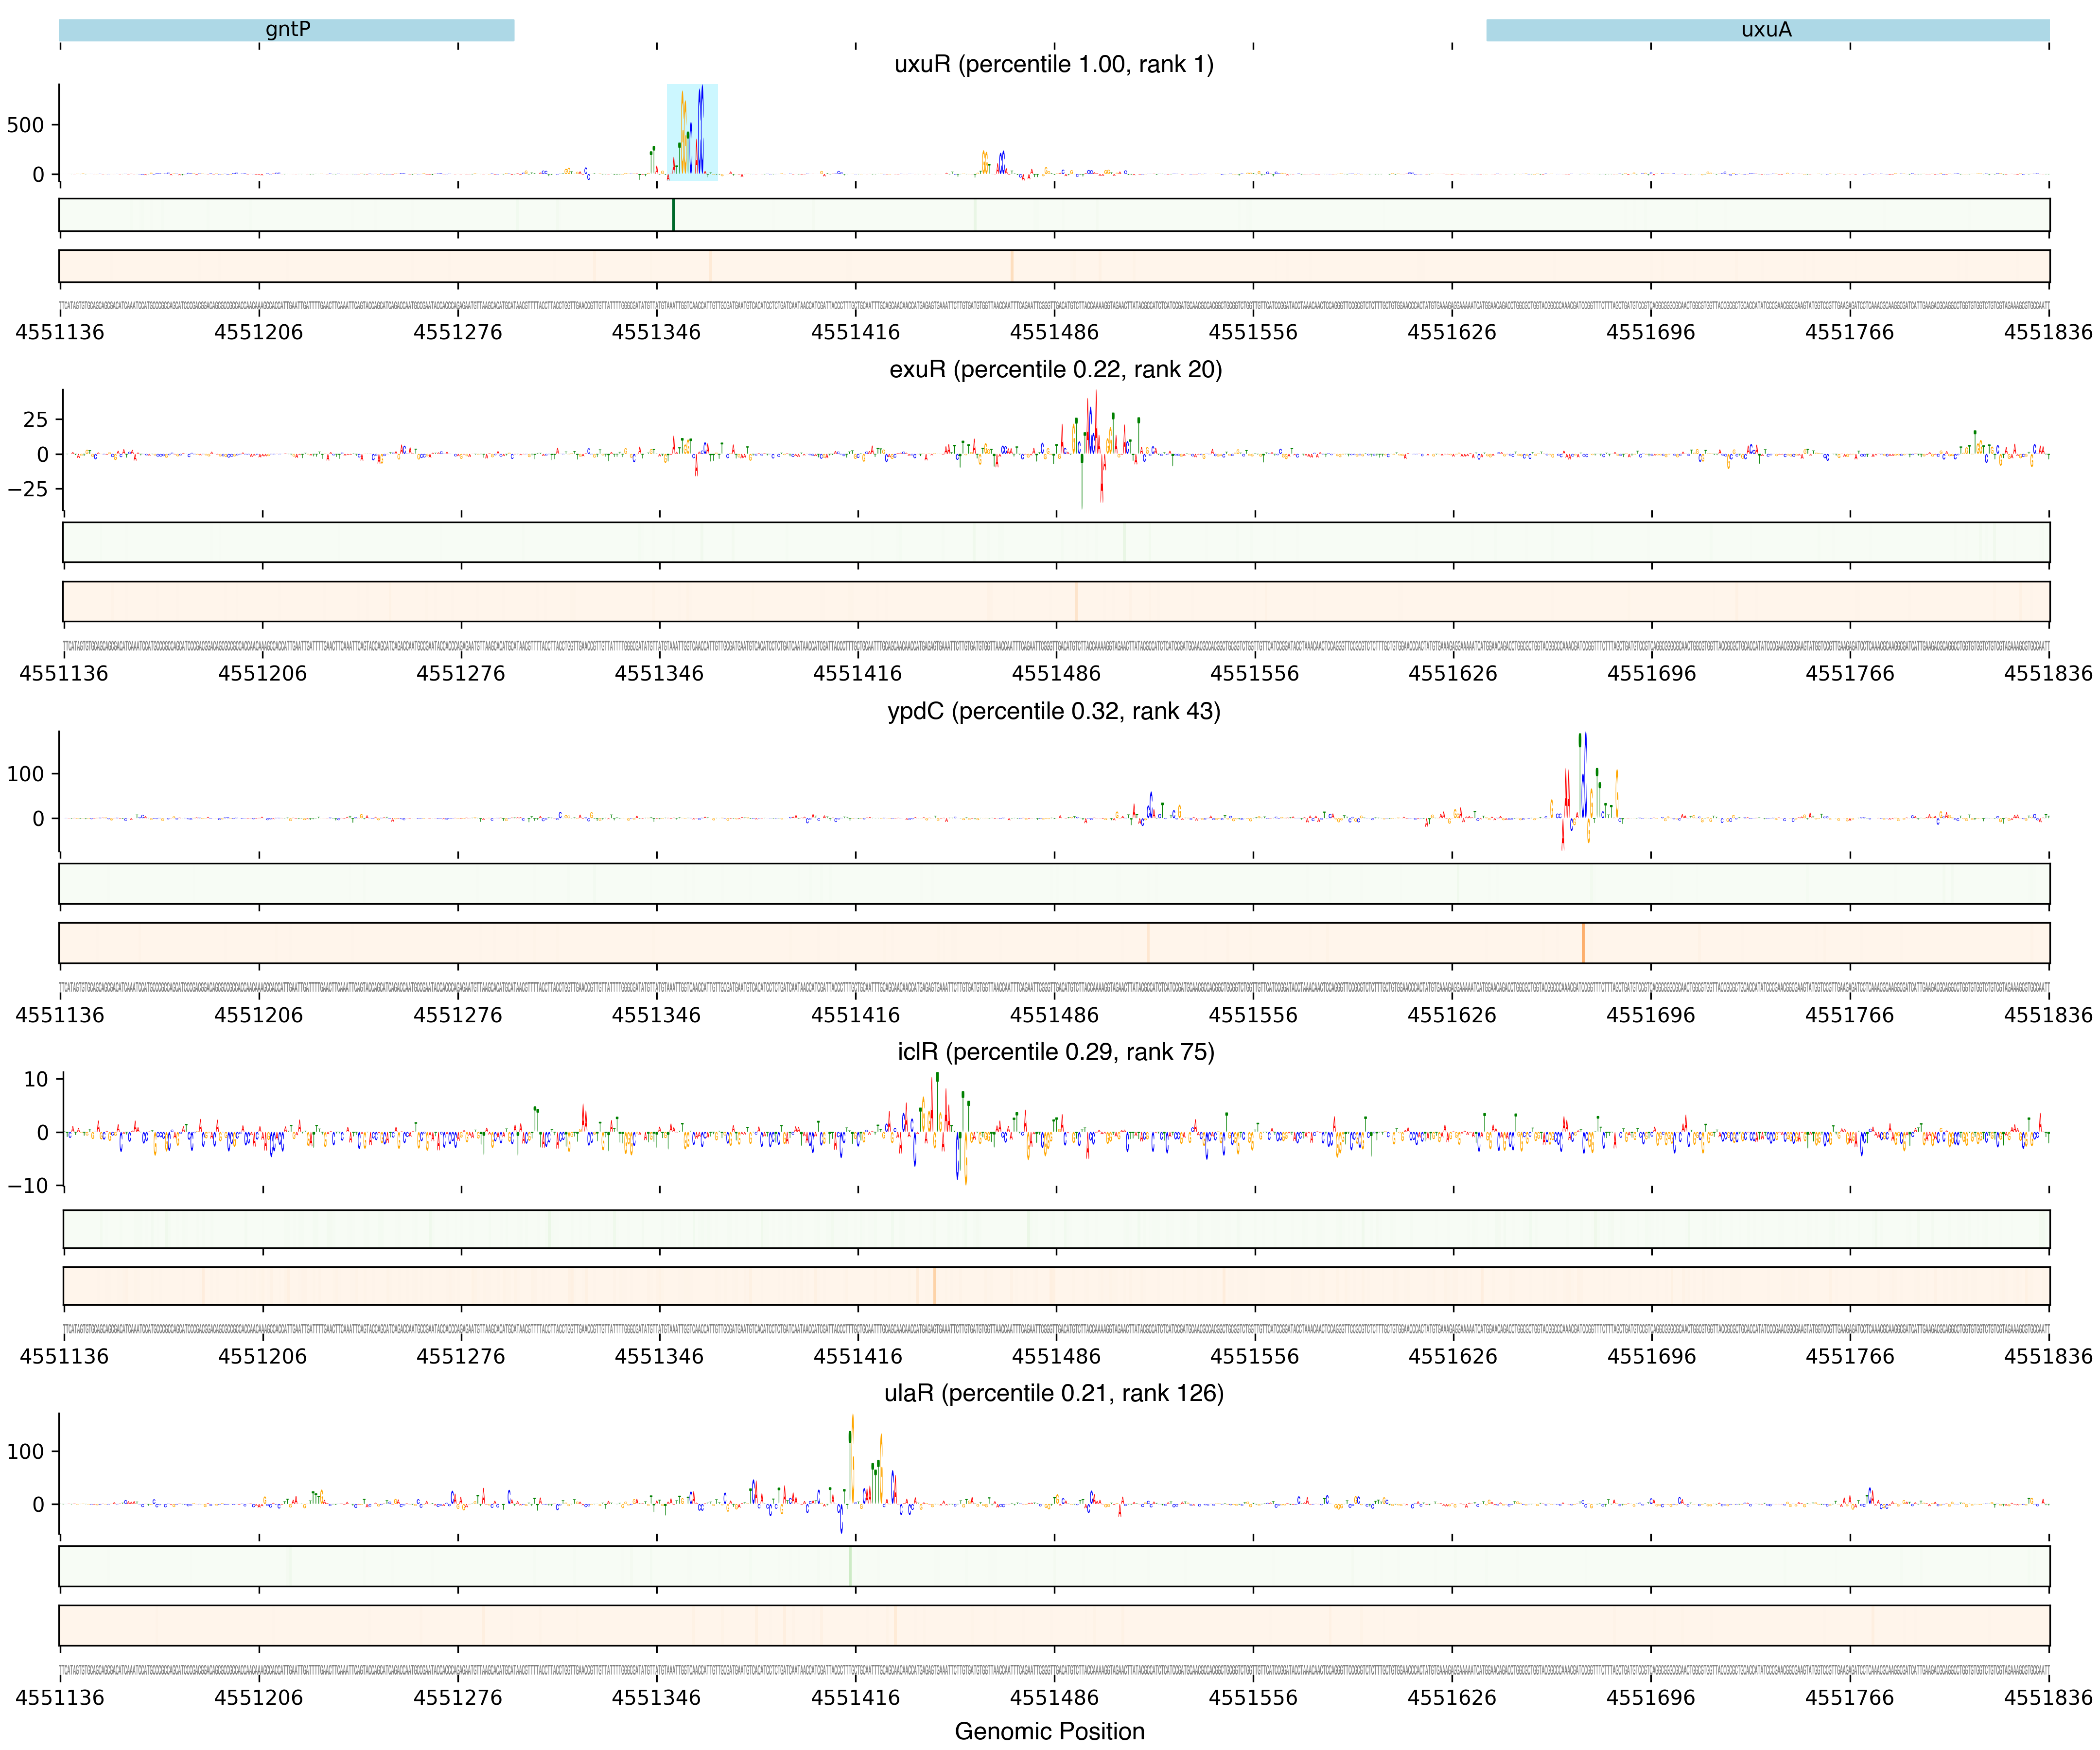This screenshot has height=1750, width=2100.
Task: Click the gntP gene annotation bar
Action: [286, 30]
